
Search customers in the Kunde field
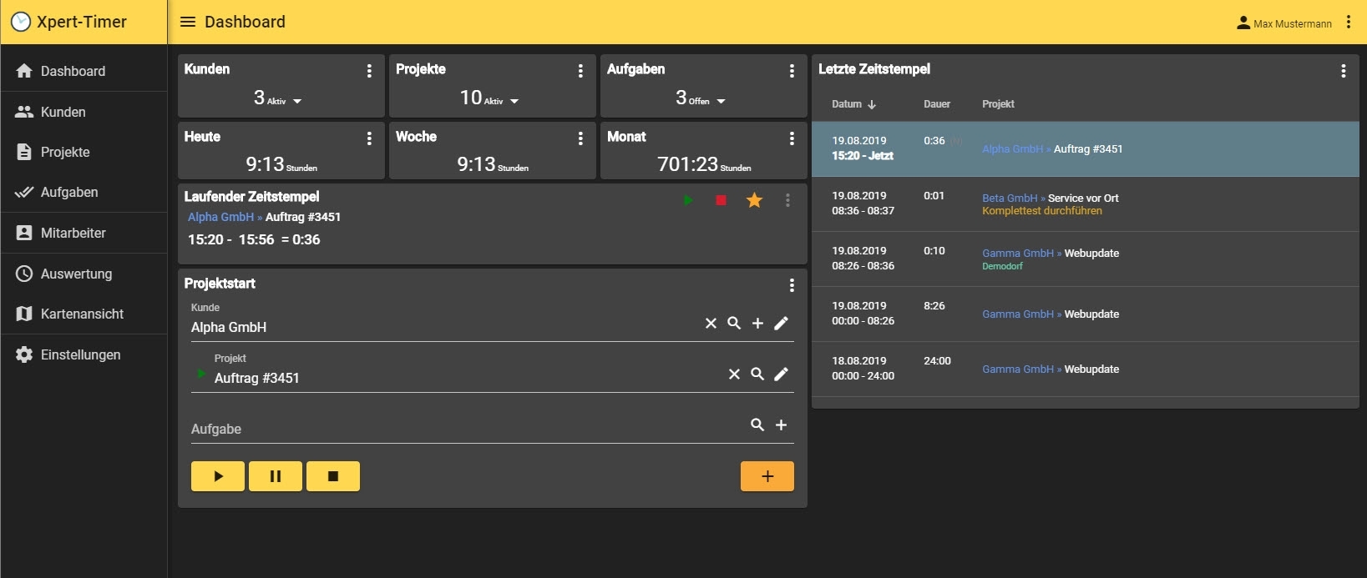(734, 323)
